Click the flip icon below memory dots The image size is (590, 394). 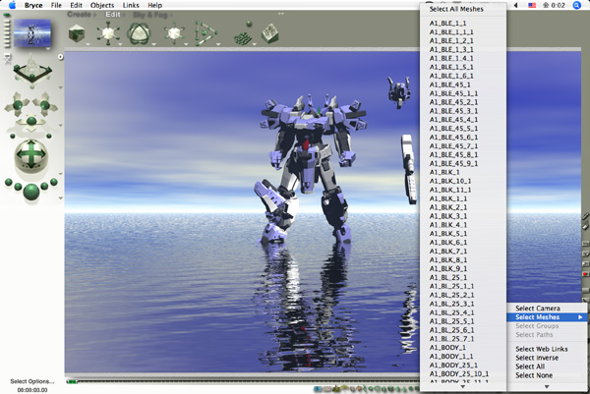[x=8, y=58]
